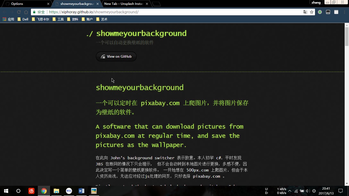Viewport: 349px width, 196px height.
Task: Open the 资料 bookmarks folder
Action: point(73,19)
